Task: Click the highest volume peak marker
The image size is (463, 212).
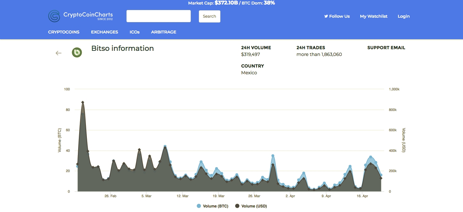Action: pyautogui.click(x=83, y=102)
